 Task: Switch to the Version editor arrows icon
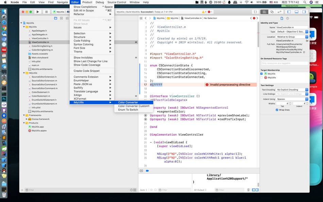pos(279,12)
